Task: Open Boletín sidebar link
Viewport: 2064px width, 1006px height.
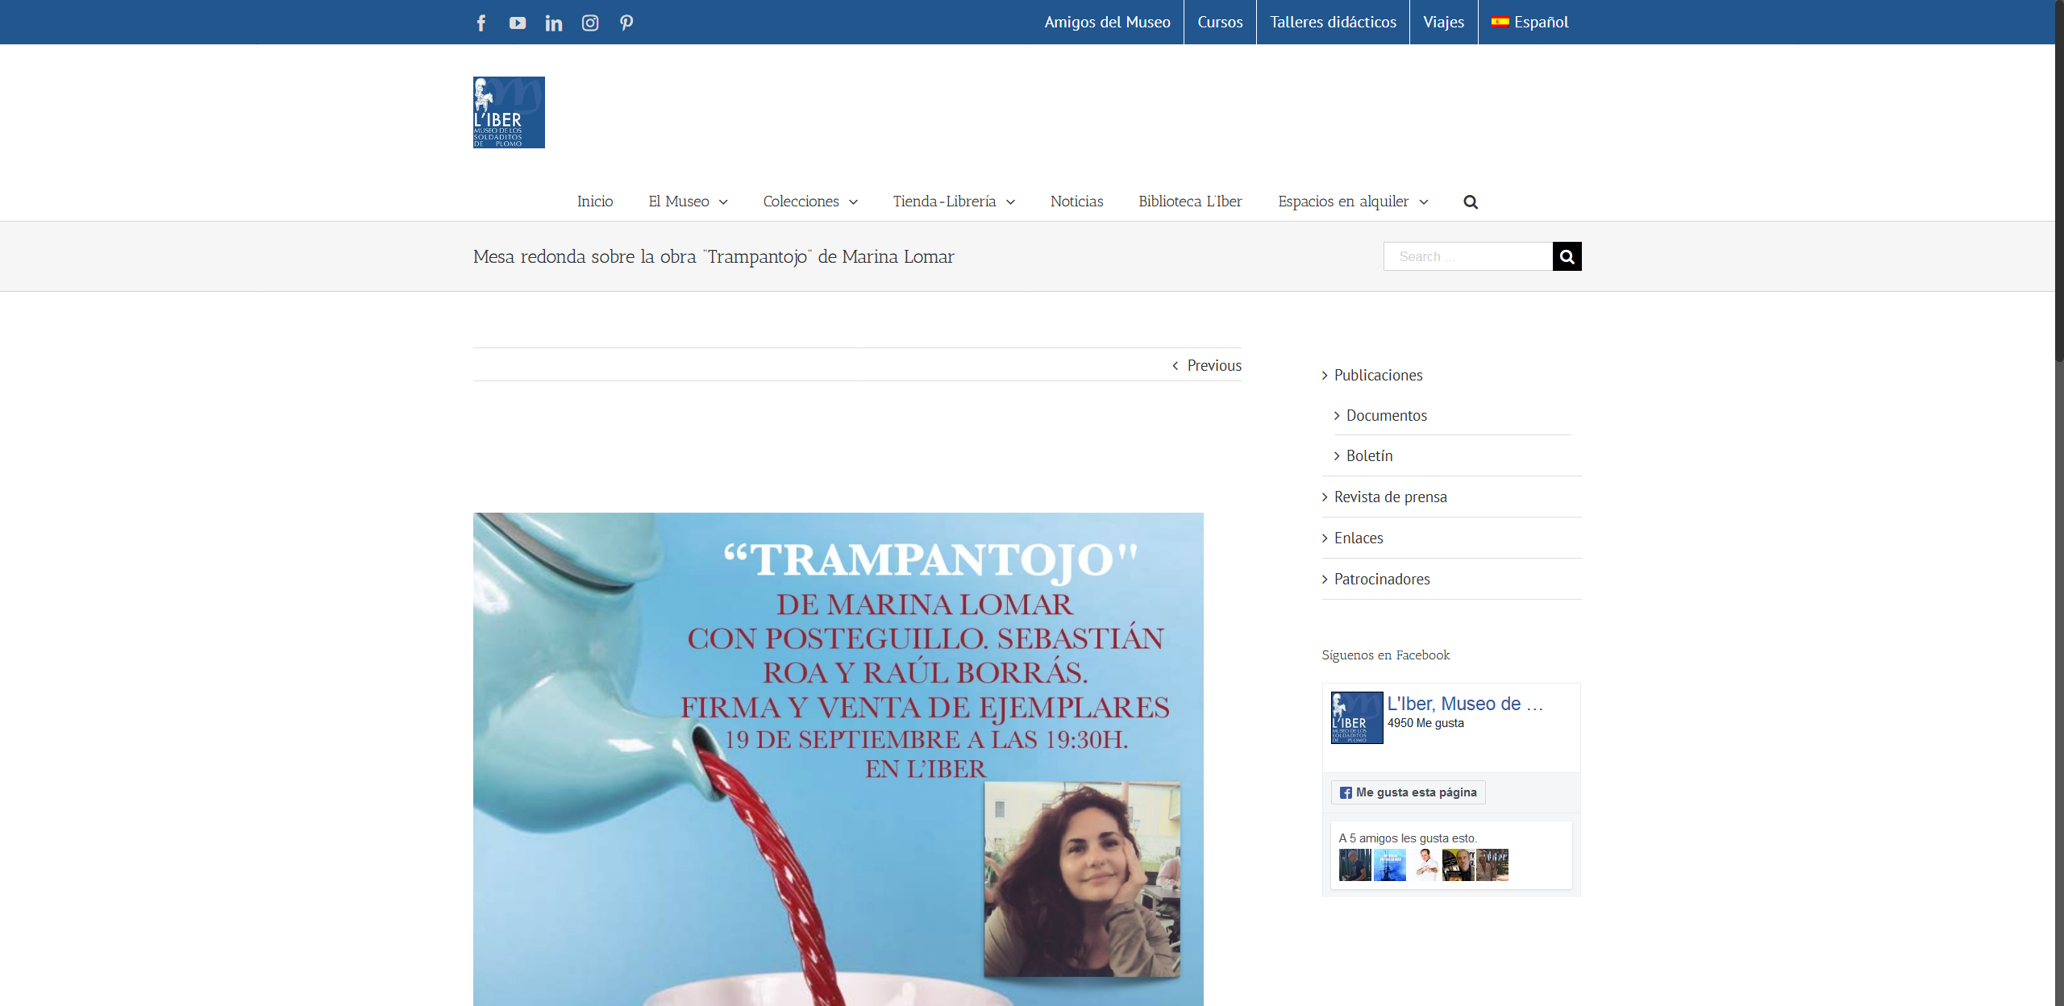Action: click(x=1369, y=456)
